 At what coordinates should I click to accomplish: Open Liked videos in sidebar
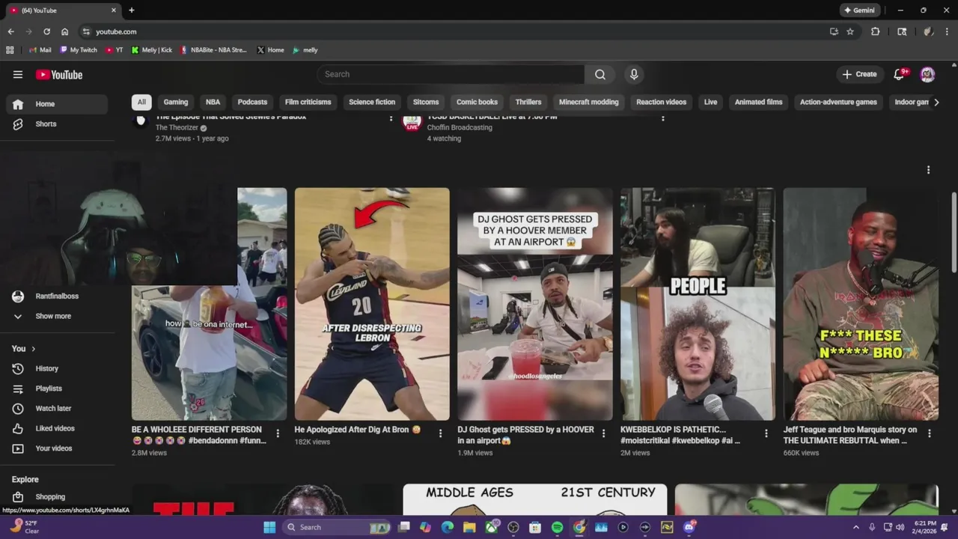point(57,428)
